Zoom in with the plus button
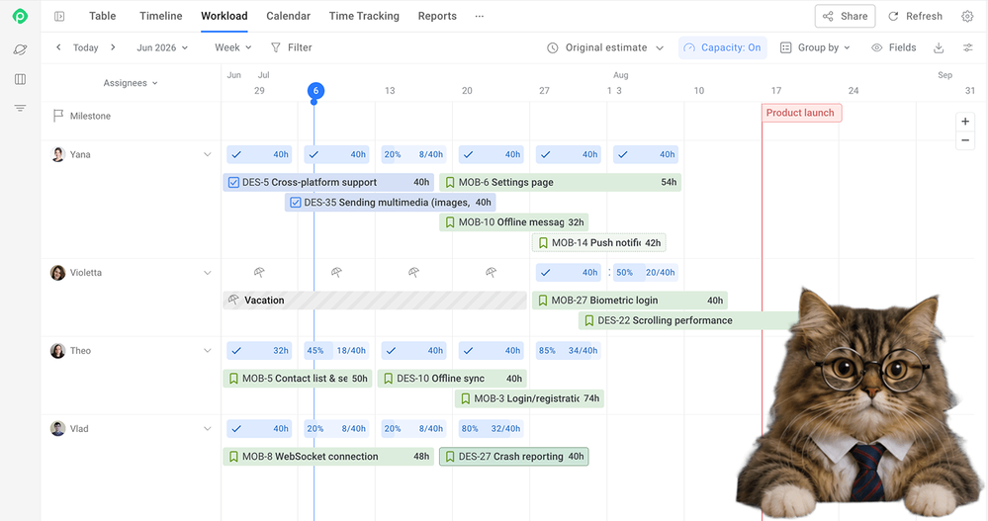 point(965,122)
